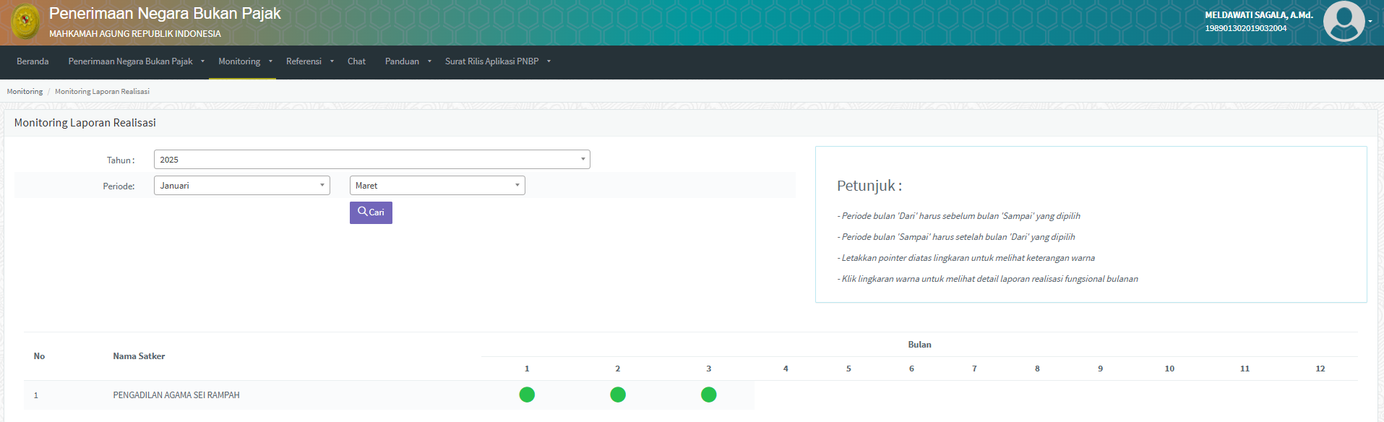Click the green status circle for month 2
Viewport: 1384px width, 422px height.
pyautogui.click(x=618, y=395)
